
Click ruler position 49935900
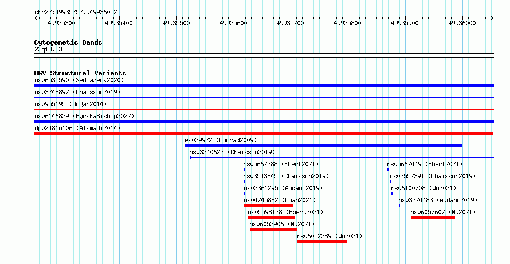tap(405, 23)
